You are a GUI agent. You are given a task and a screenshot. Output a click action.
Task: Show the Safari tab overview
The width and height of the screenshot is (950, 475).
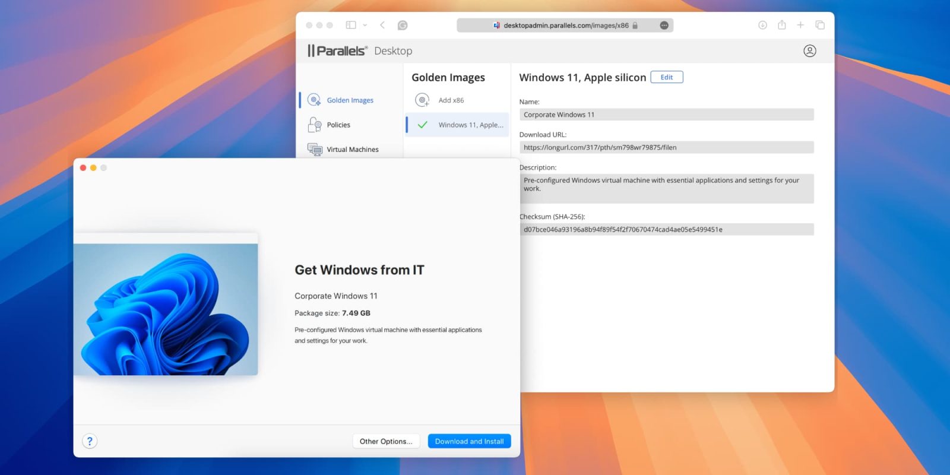point(820,25)
